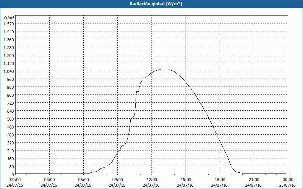Pick the '18:00' x-axis time label
The width and height of the screenshot is (303, 189).
219,180
